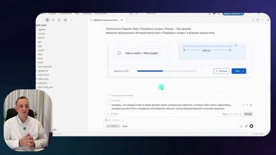Click the Next button in the quiz
276x155 pixels.
239,71
